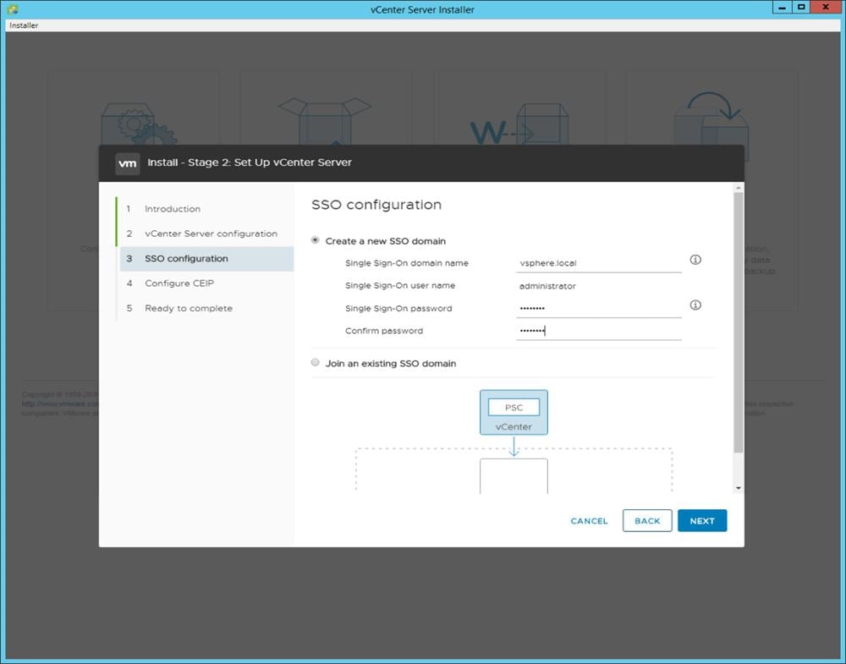Image resolution: width=846 pixels, height=664 pixels.
Task: Click the vm logo in the dialog header
Action: 128,163
